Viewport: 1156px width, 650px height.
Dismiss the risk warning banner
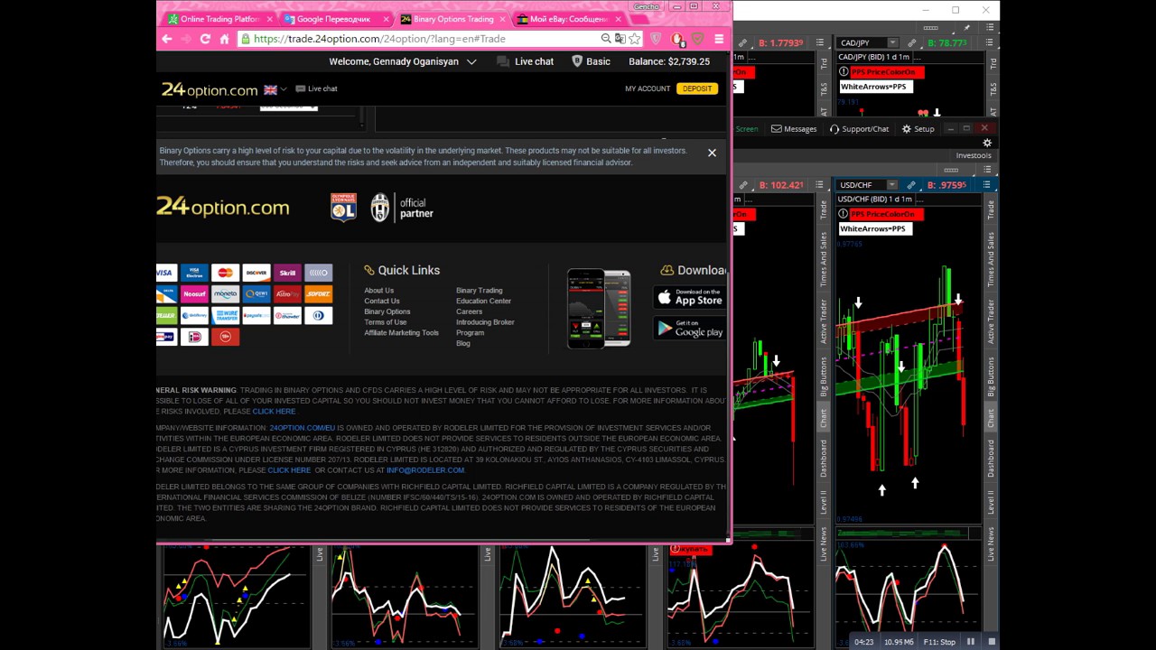click(712, 153)
